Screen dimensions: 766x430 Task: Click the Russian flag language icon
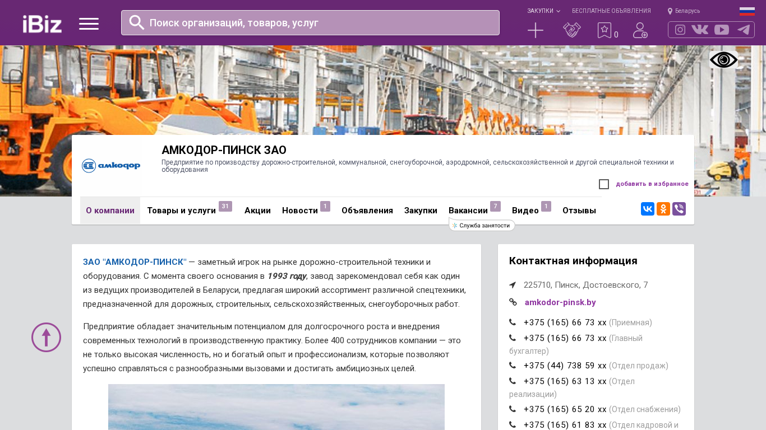(x=747, y=11)
